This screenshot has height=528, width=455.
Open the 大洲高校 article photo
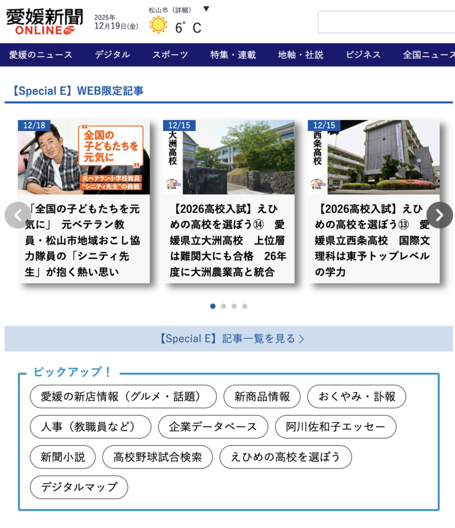229,157
